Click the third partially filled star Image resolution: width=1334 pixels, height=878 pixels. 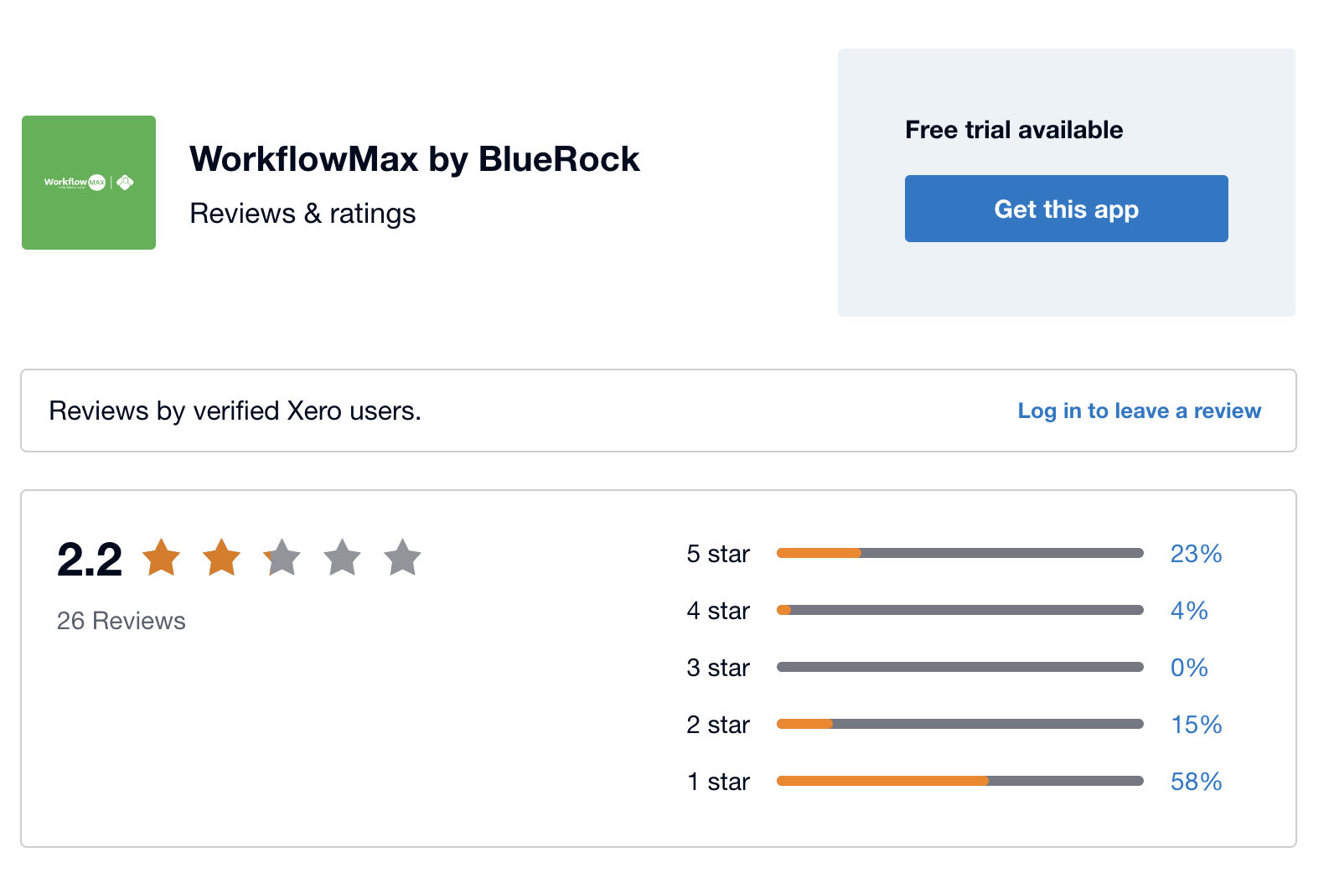coord(282,558)
